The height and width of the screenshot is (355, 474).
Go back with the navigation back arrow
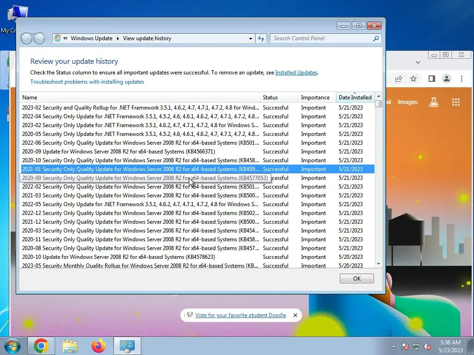(x=26, y=38)
